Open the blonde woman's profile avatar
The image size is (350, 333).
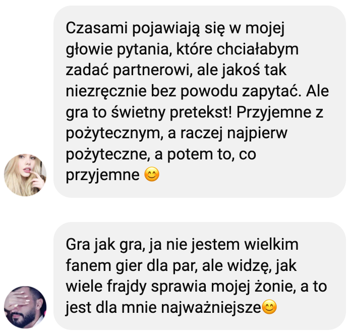25,175
